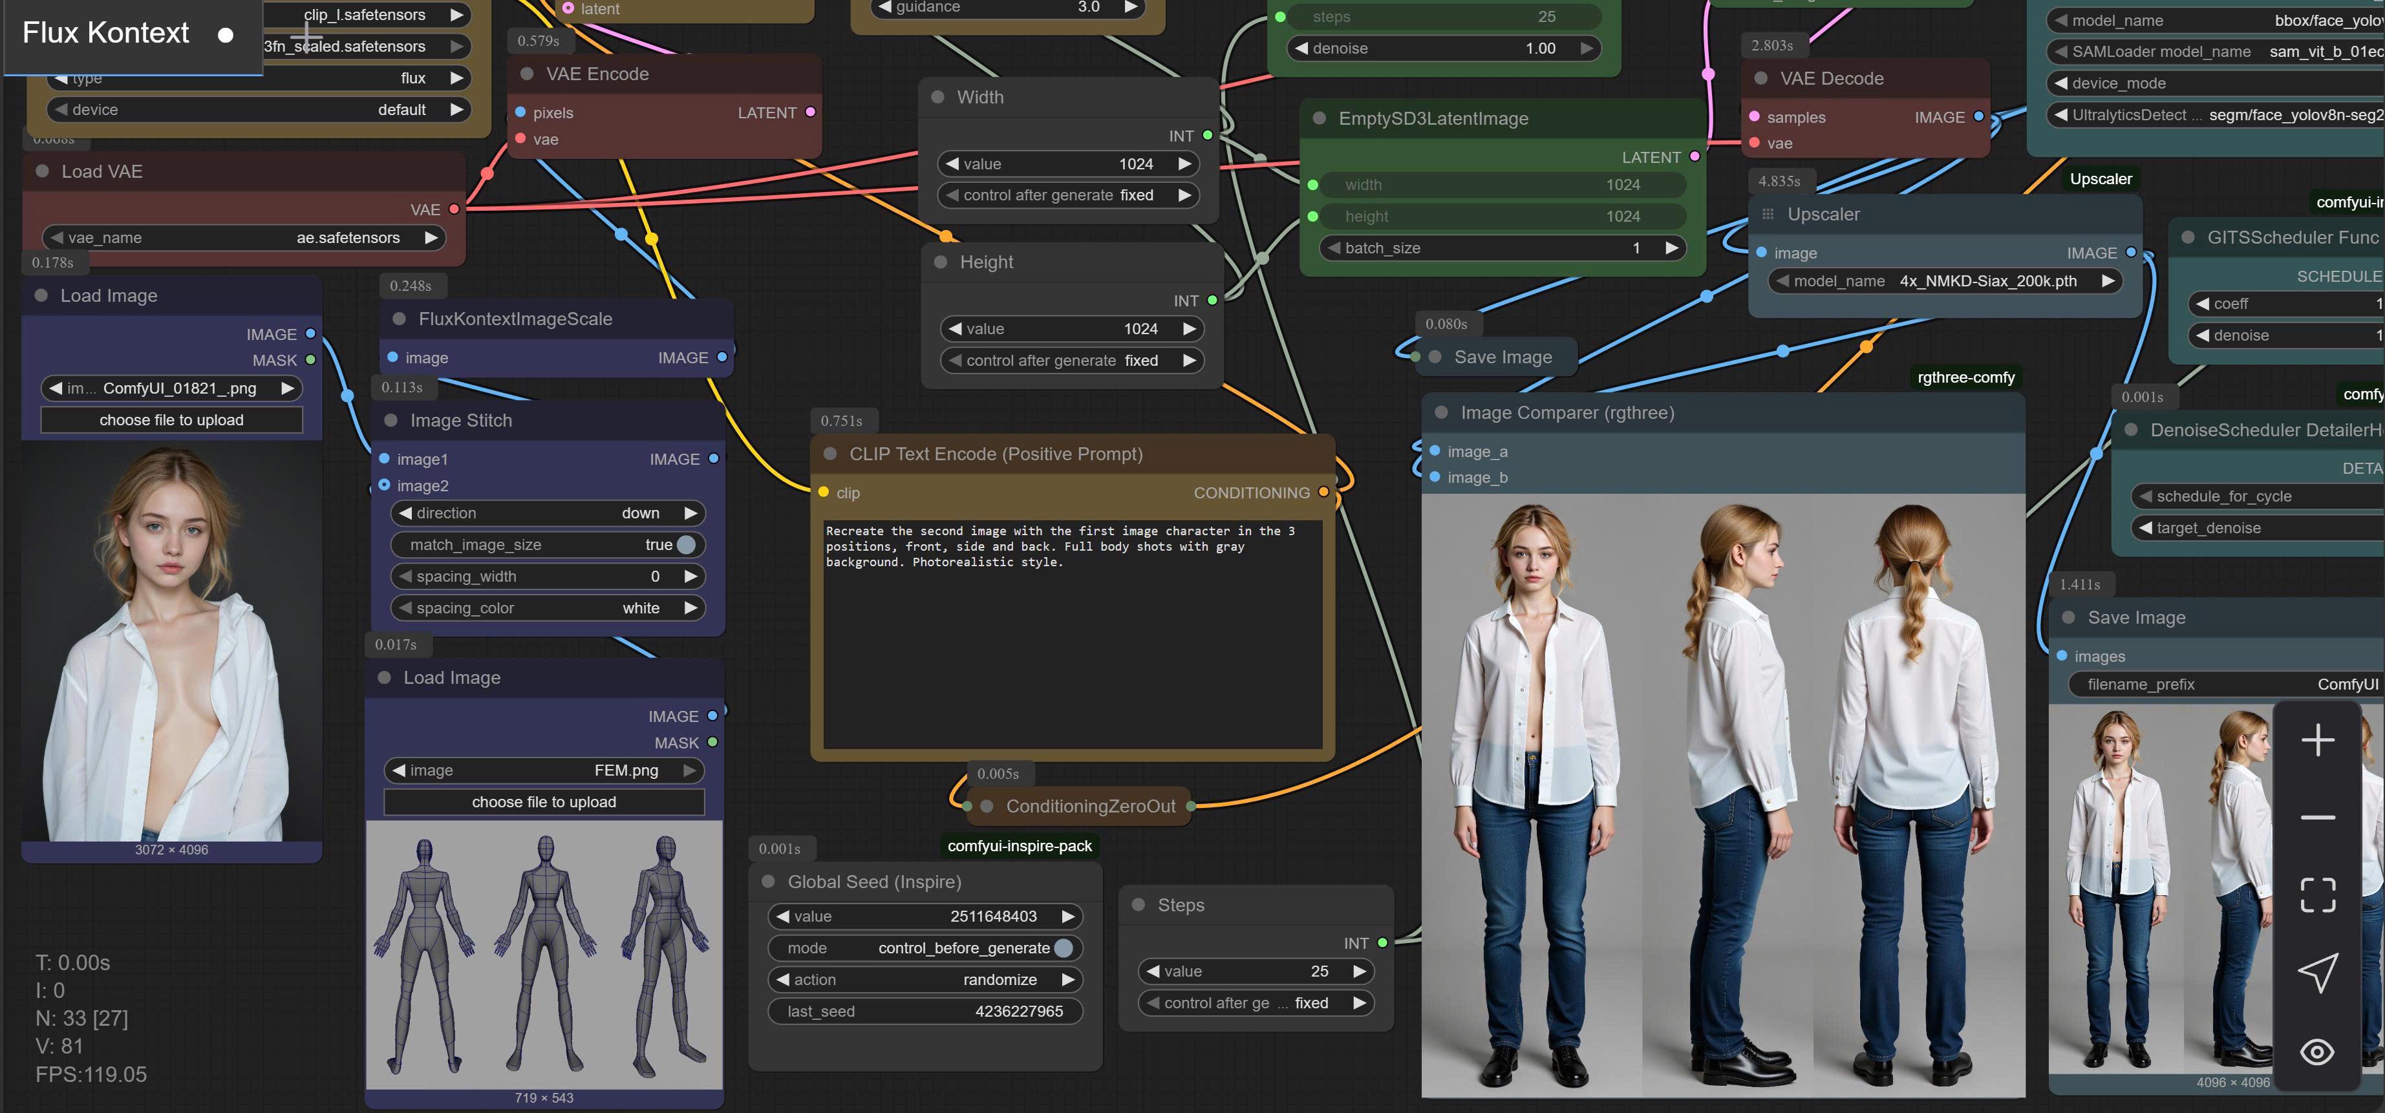Open the vae_name ae.safetensors dropdown
This screenshot has width=2385, height=1113.
pyautogui.click(x=244, y=238)
